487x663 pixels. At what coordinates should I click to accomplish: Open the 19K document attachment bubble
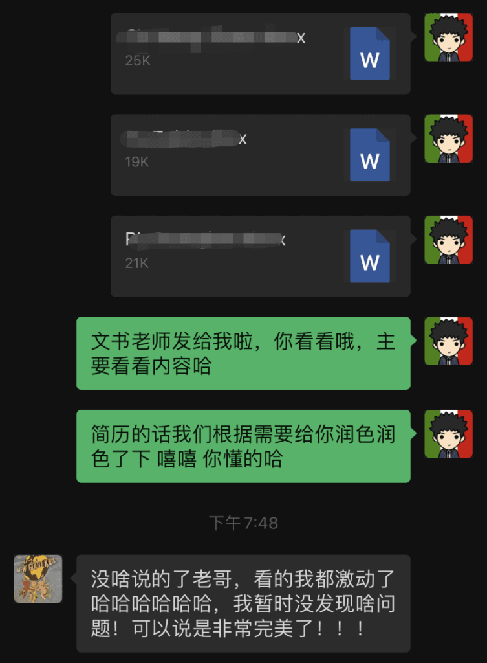coord(260,155)
